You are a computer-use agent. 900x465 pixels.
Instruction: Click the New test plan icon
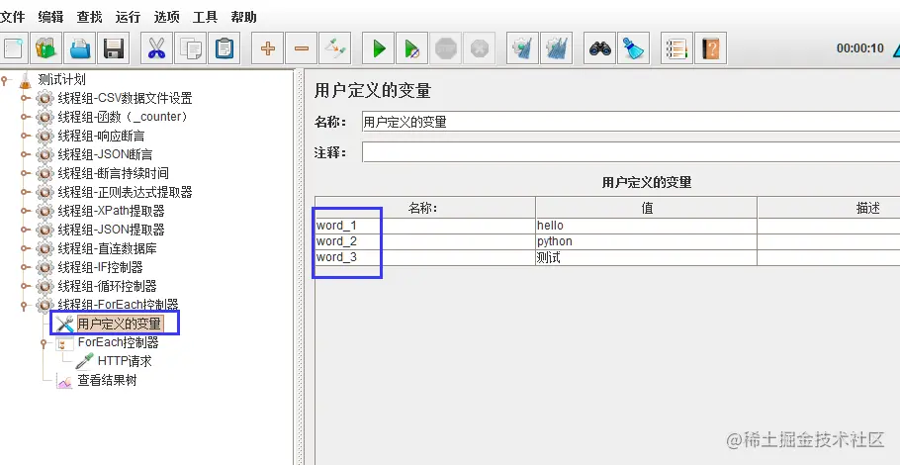tap(12, 48)
